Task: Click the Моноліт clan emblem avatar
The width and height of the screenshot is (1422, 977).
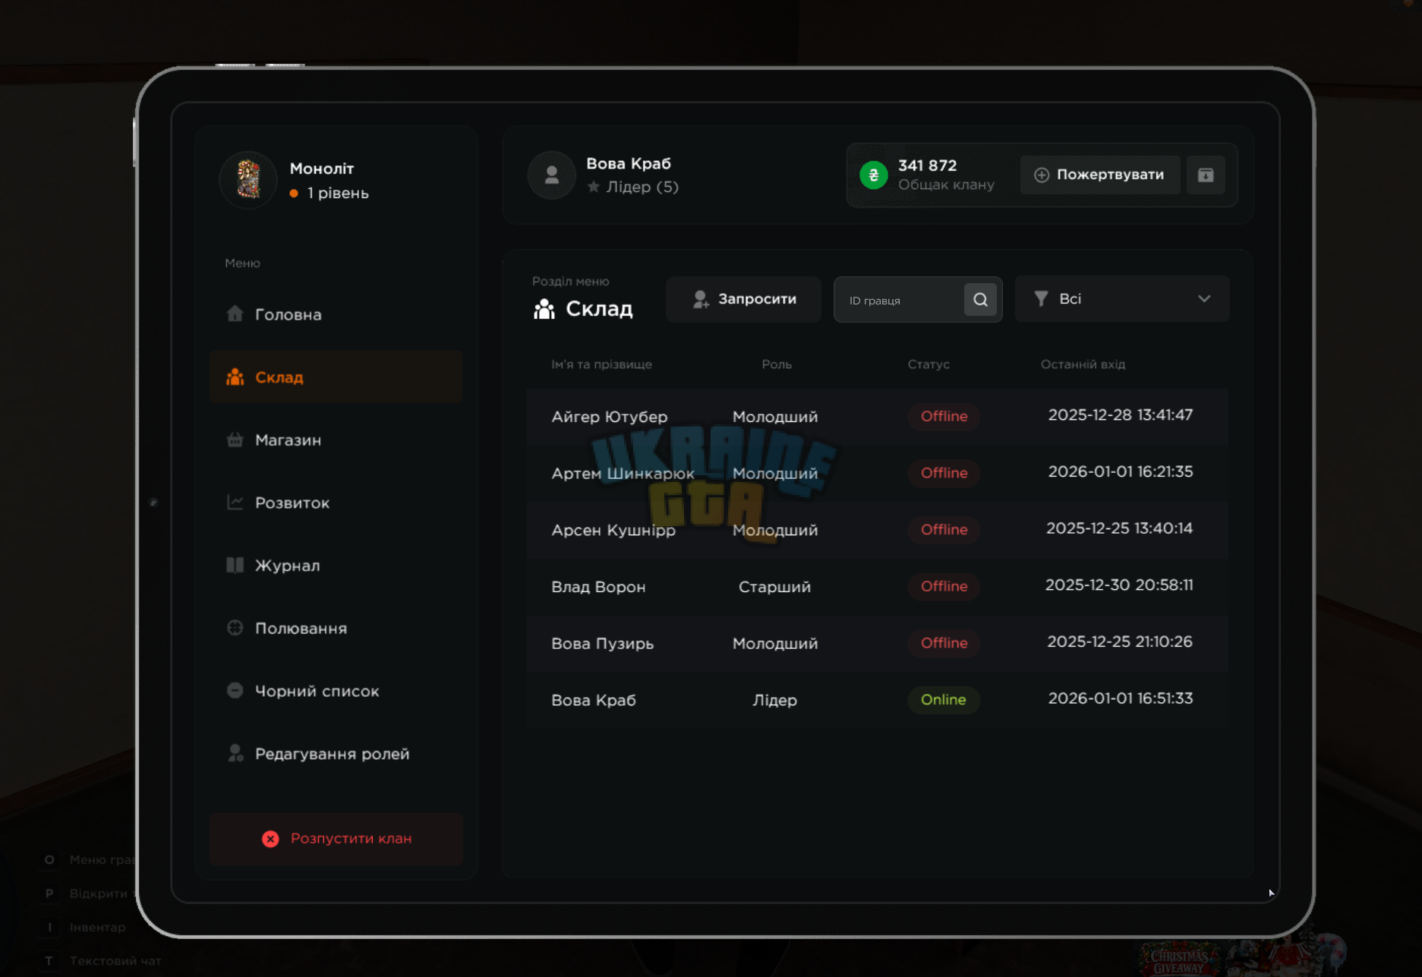Action: tap(248, 180)
